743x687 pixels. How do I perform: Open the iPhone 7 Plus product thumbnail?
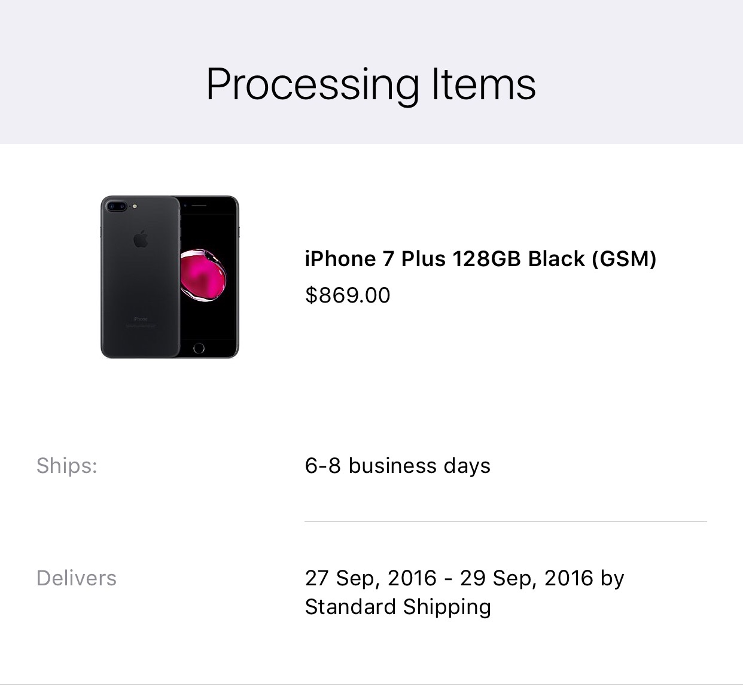pos(170,277)
